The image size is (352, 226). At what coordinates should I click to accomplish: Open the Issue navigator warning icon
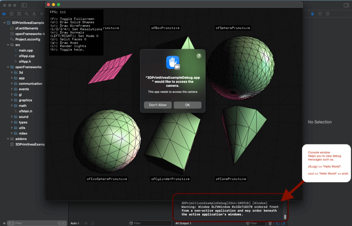coord(34,14)
